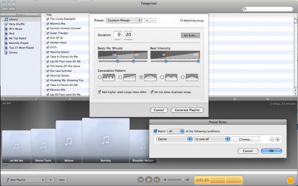Select the first generation pattern radio button
Screen dimensions: 298x186
(100, 77)
